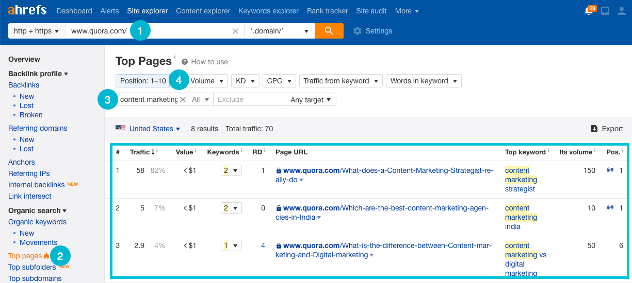
Task: Open the Any target dropdown
Action: pyautogui.click(x=311, y=100)
